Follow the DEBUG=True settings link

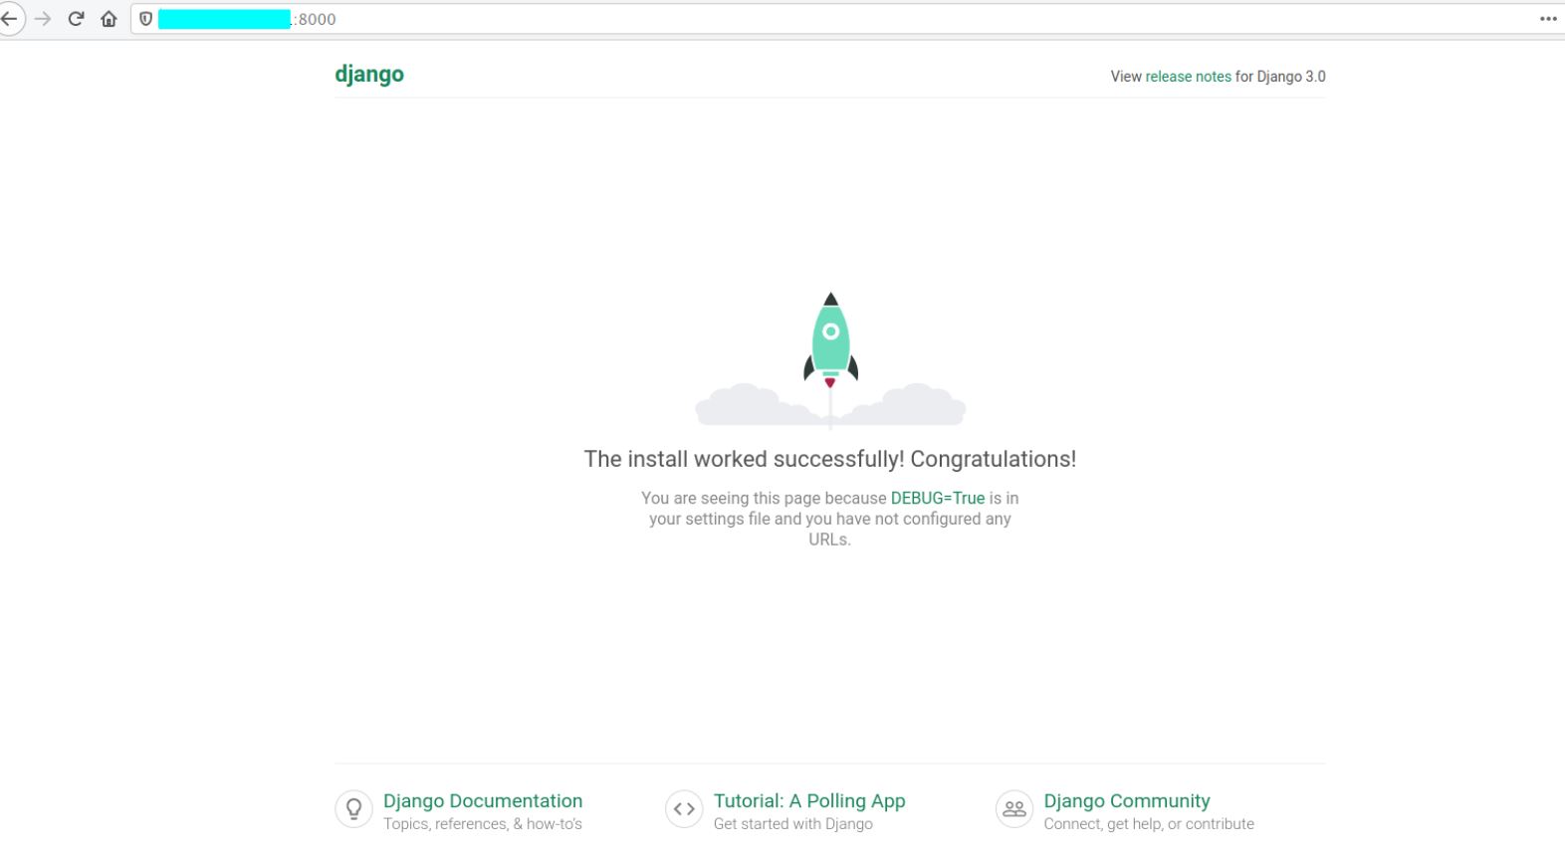(x=937, y=498)
